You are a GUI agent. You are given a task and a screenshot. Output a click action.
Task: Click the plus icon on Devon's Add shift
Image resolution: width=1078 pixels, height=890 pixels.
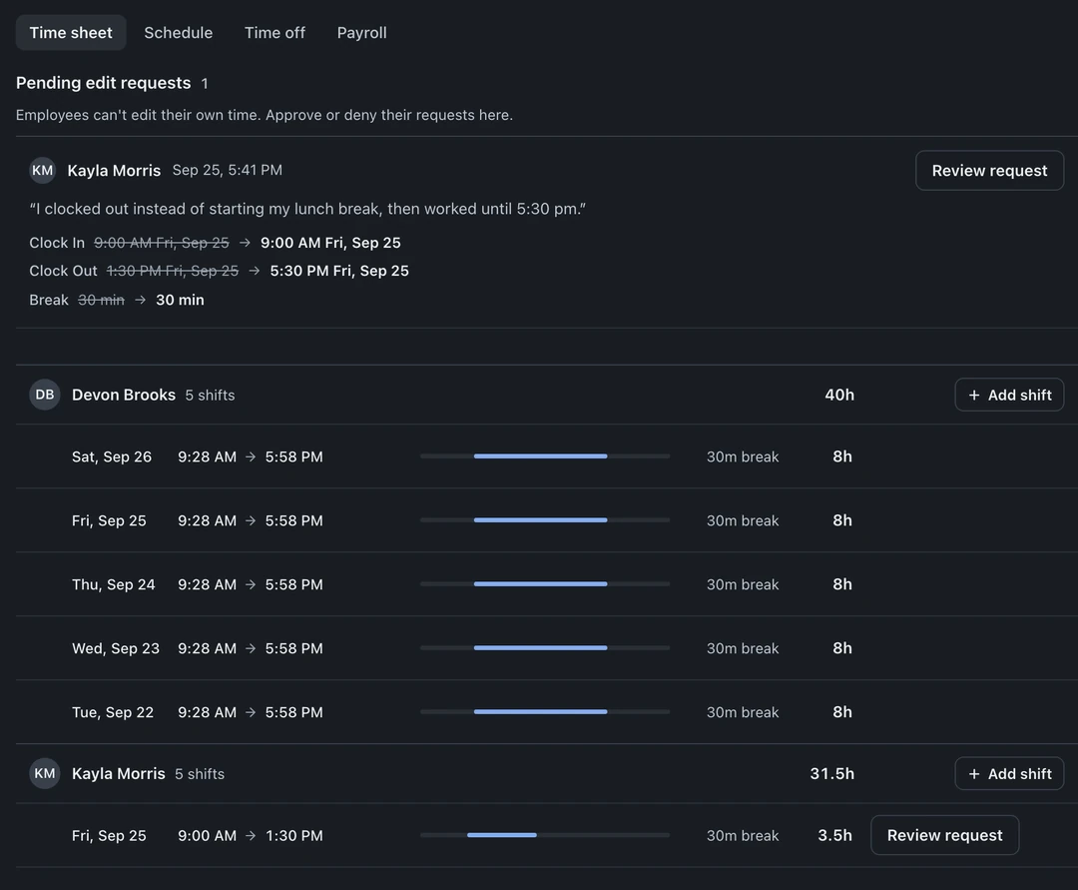tap(973, 395)
